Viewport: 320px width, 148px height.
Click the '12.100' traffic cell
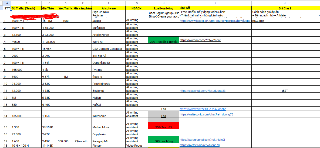[x=26, y=33]
